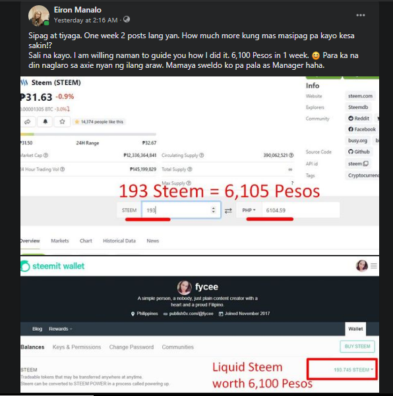Expand the 193.745 STEEM balance dropdown
The width and height of the screenshot is (393, 396).
pos(353,370)
